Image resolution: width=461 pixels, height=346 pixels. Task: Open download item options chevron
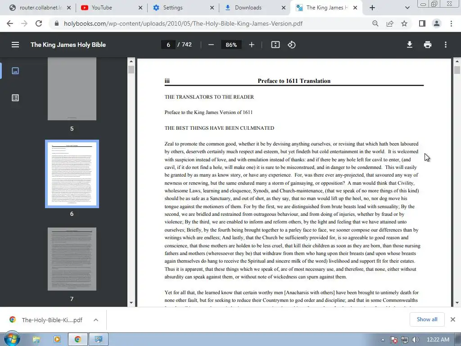[96, 320]
